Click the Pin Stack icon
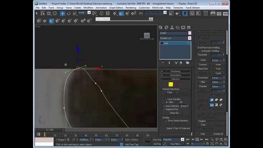This screenshot has height=148, width=263. click(163, 62)
